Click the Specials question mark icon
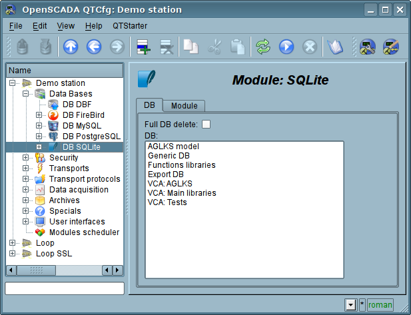The image size is (411, 315). [x=40, y=211]
